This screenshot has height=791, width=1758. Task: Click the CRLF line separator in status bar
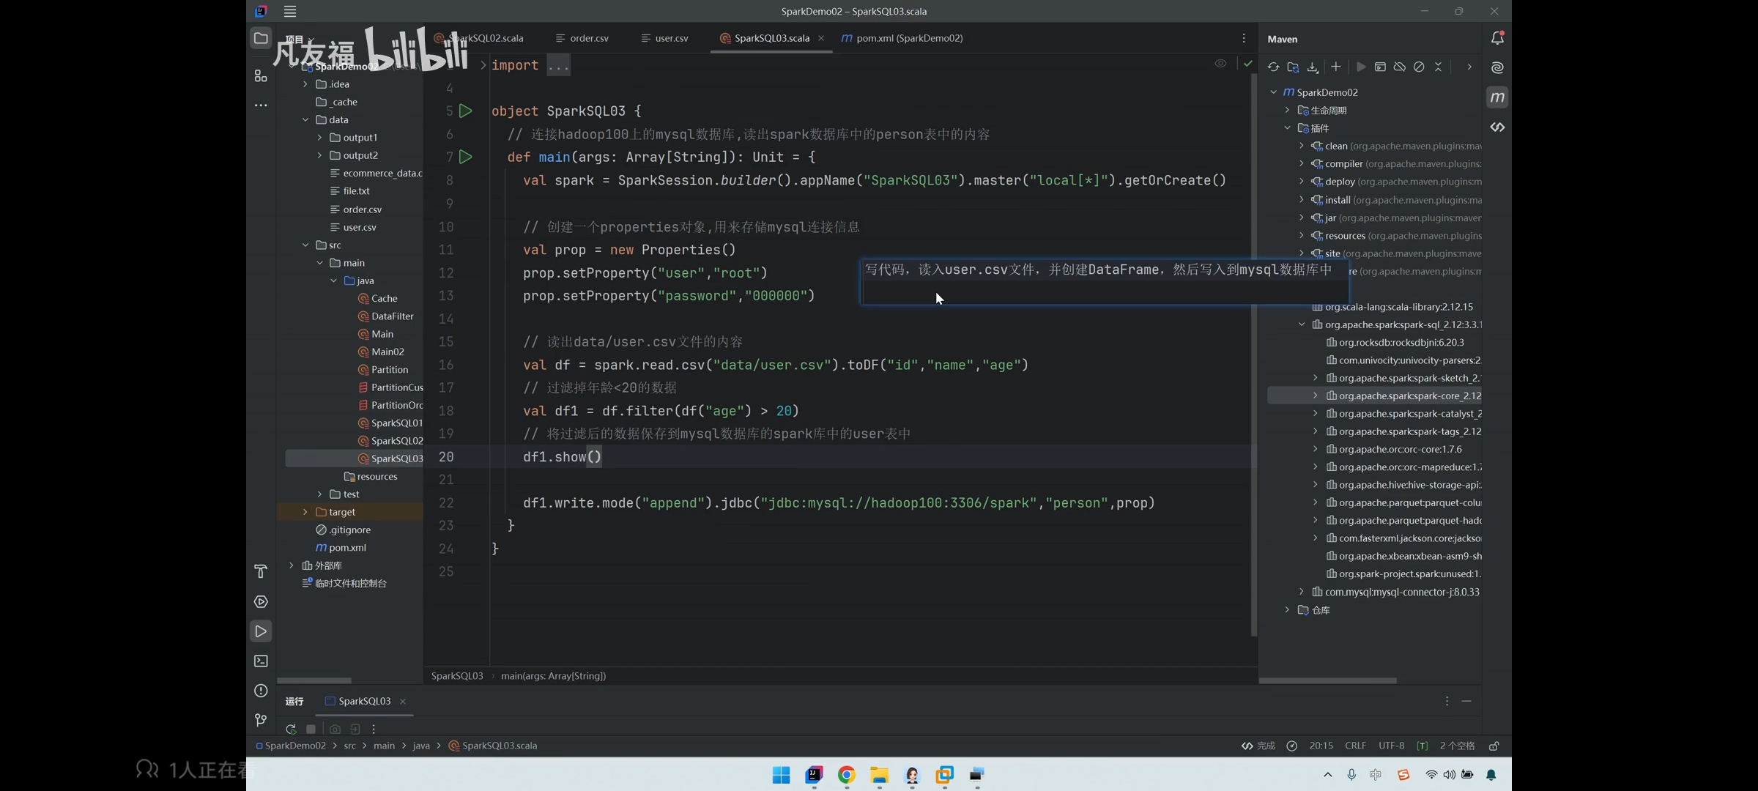point(1355,746)
